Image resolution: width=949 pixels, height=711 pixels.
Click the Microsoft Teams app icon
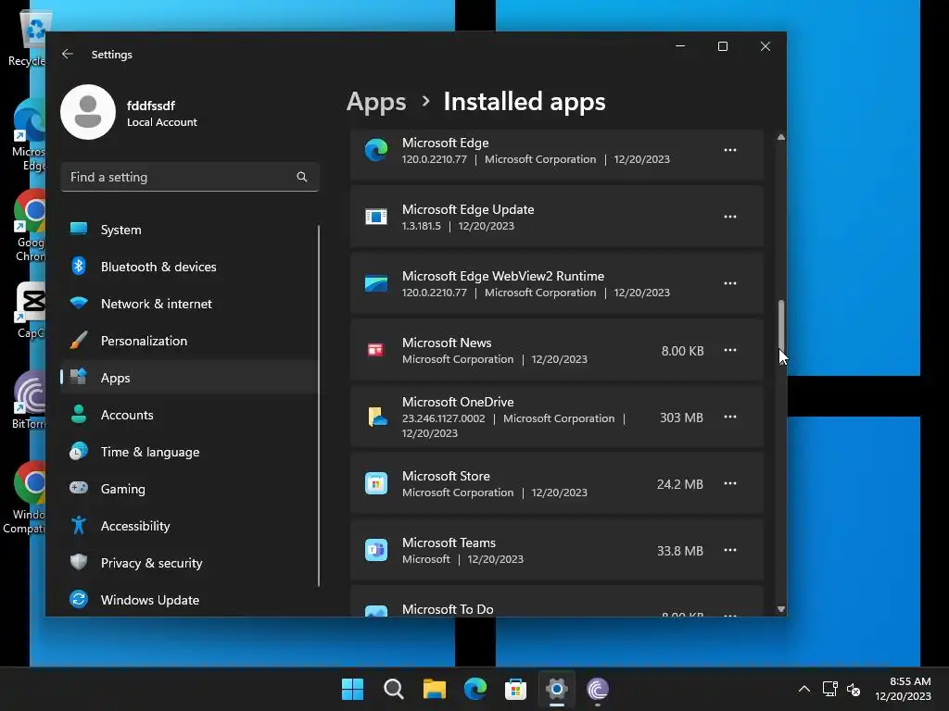376,550
